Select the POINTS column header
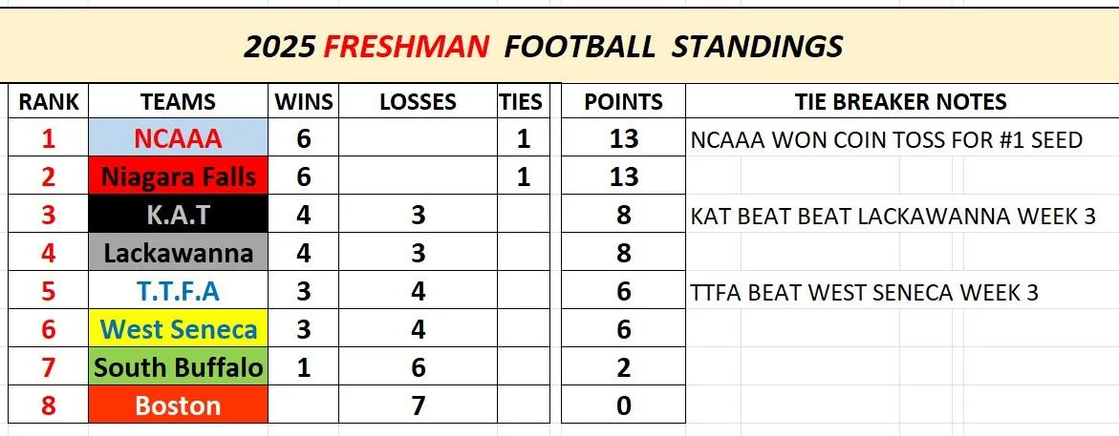This screenshot has width=1119, height=436. tap(623, 102)
